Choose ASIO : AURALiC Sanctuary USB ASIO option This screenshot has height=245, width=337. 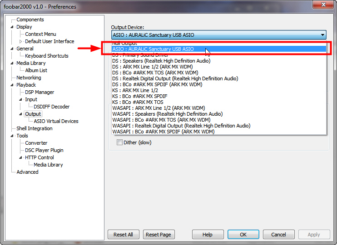219,49
